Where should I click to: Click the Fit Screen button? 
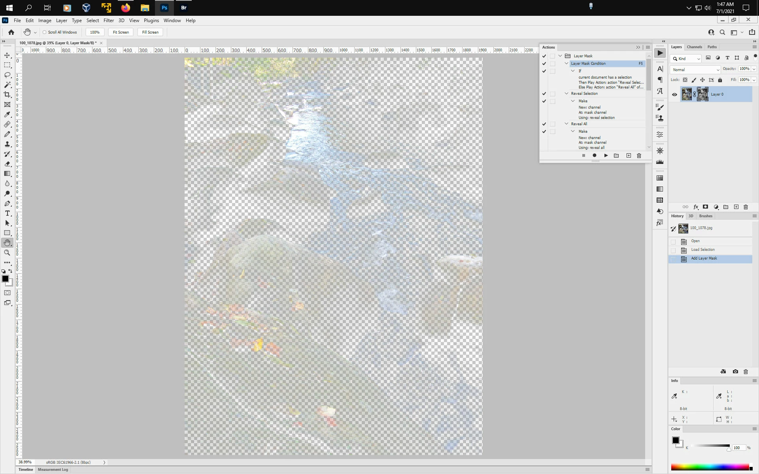[x=121, y=32]
